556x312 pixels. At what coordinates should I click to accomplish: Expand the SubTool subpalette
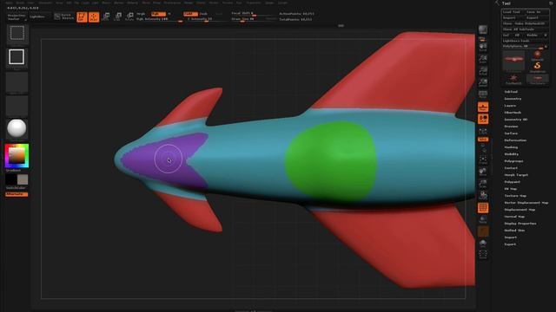511,92
